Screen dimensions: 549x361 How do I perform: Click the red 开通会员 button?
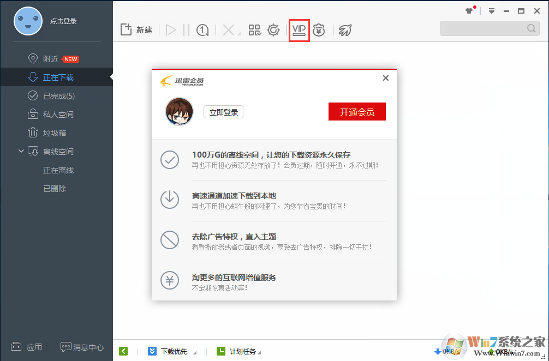pyautogui.click(x=357, y=111)
